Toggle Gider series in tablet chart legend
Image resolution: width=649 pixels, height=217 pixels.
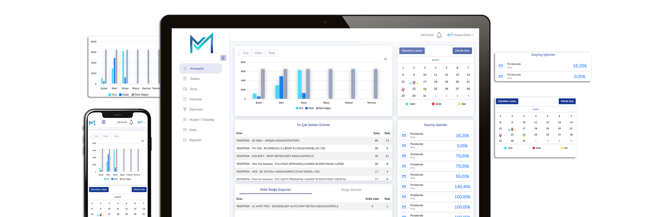pos(309,108)
